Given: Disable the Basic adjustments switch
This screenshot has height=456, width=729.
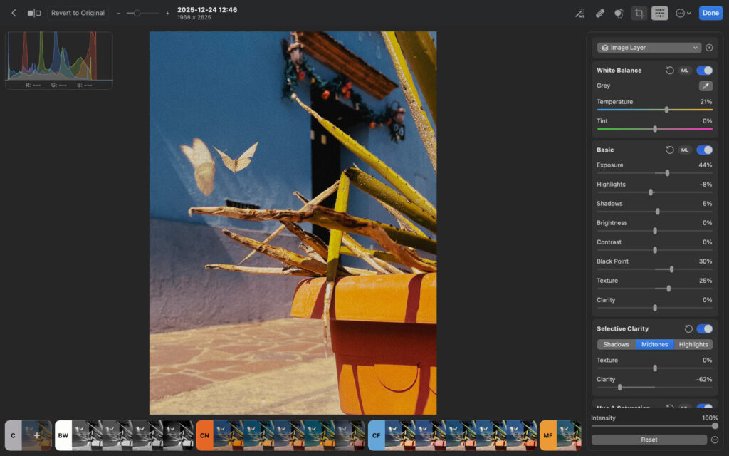Looking at the screenshot, I should click(x=705, y=150).
